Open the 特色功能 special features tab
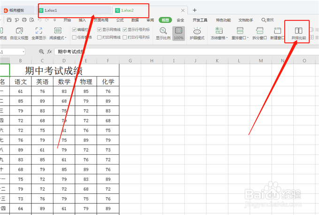319x215 pixels. click(223, 20)
